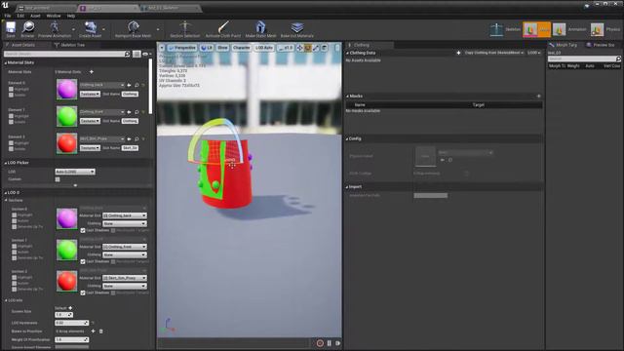Toggle Highlight checkbox for Element 2
The height and width of the screenshot is (351, 624).
point(11,143)
